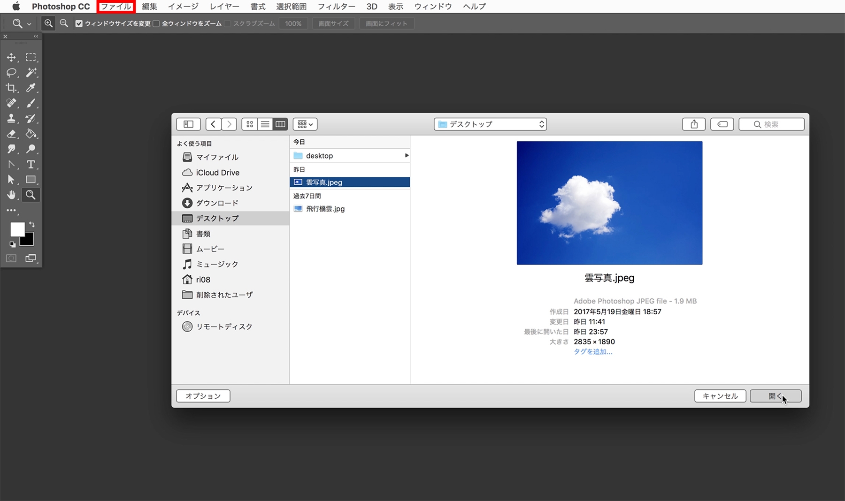Open the Apple menu
The height and width of the screenshot is (501, 845).
click(16, 7)
